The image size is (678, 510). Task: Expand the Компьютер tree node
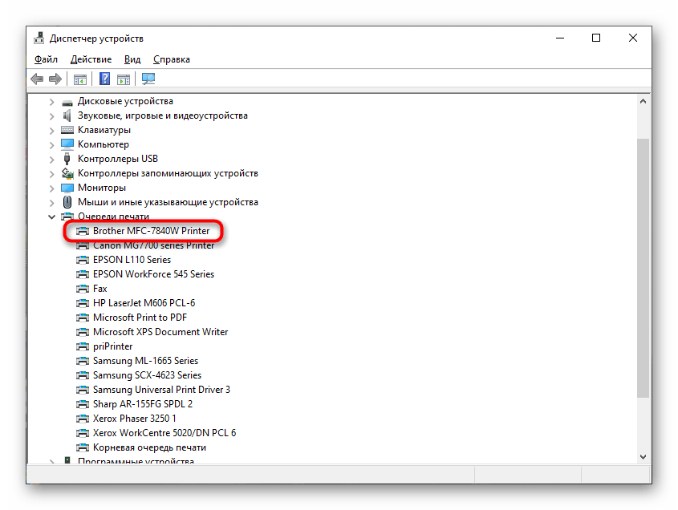pos(52,145)
